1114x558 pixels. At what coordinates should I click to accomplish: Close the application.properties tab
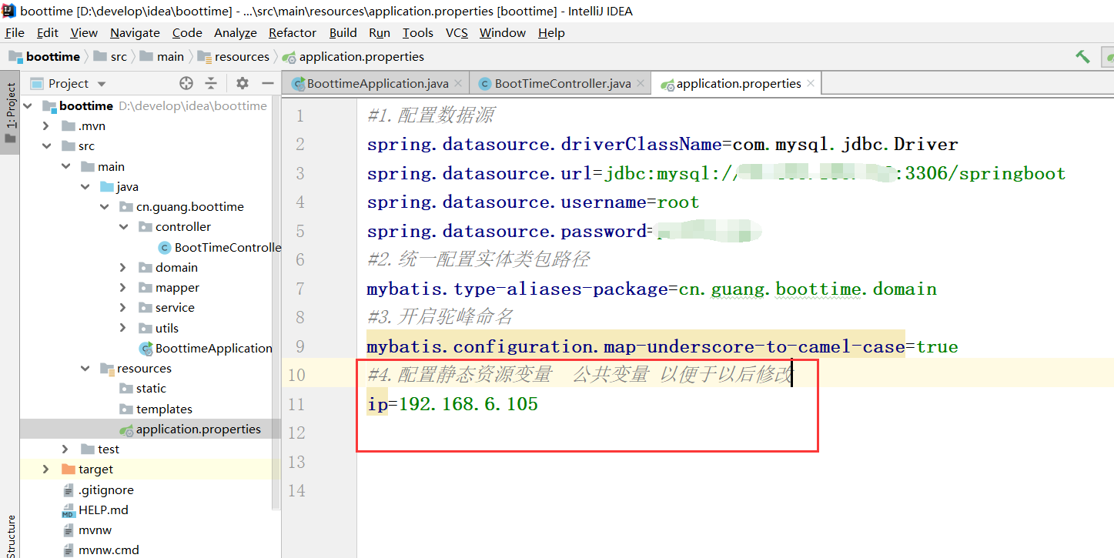pyautogui.click(x=811, y=83)
